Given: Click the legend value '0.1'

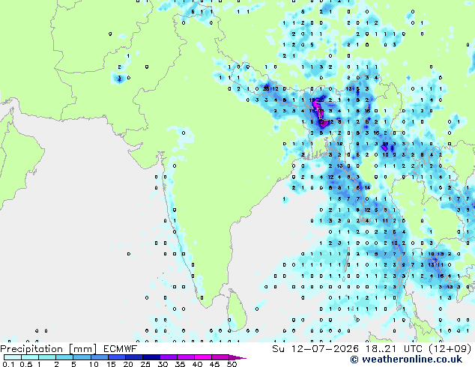Looking at the screenshot, I should (x=8, y=364).
